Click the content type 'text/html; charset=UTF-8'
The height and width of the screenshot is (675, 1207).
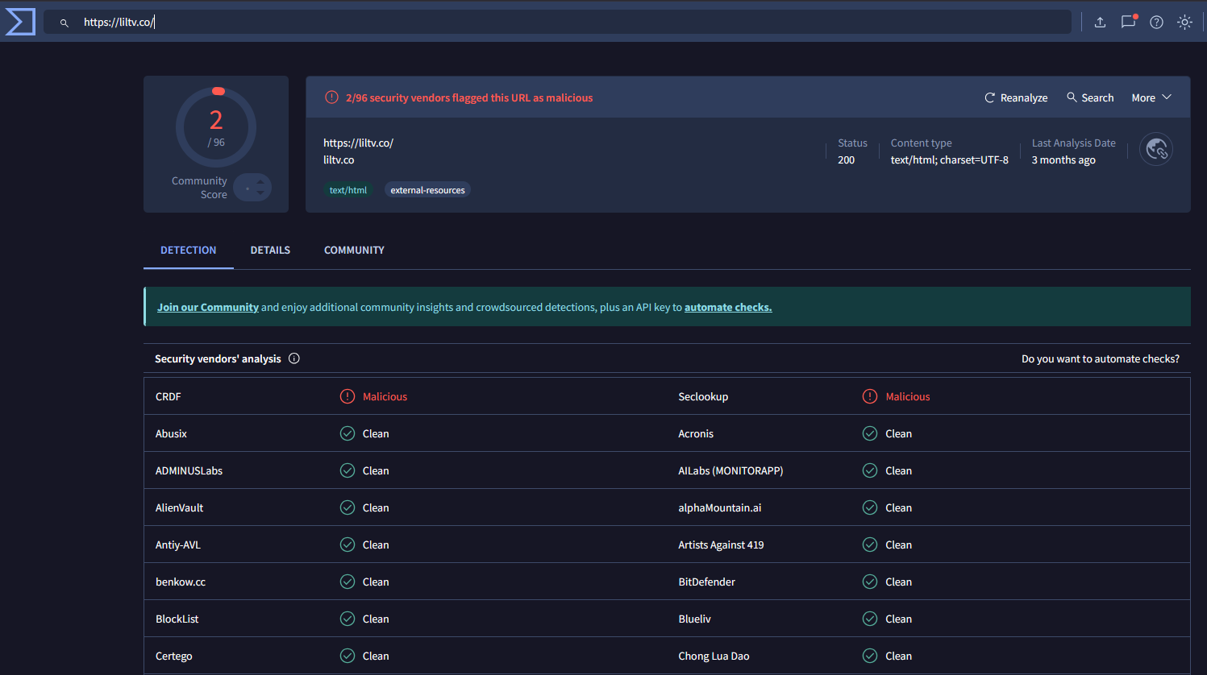949,159
